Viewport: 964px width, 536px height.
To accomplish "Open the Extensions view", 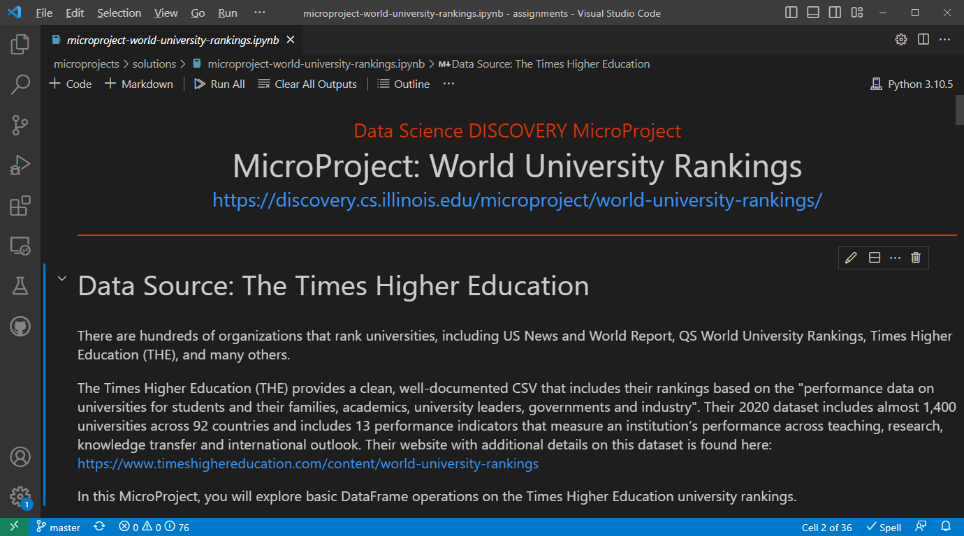I will coord(20,206).
